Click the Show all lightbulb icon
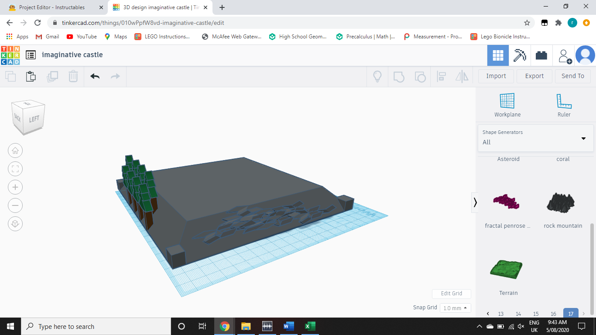Viewport: 596px width, 335px height. 377,76
